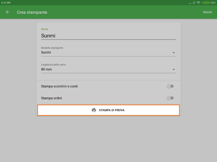This screenshot has width=217, height=162.
Task: Tap the Wi-Fi status icon
Action: 198,3
